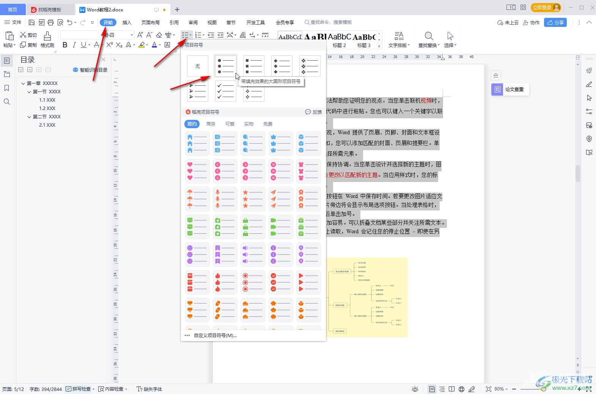
Task: Click the Print icon
Action: point(50,22)
